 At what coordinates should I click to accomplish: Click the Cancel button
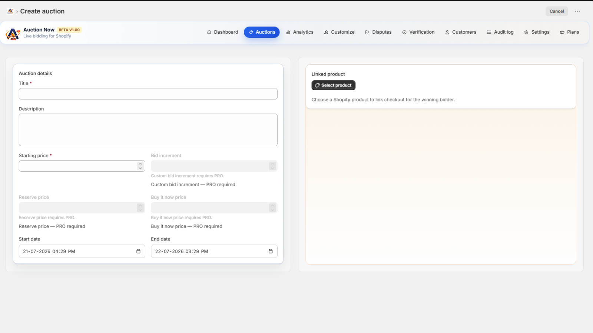(557, 11)
